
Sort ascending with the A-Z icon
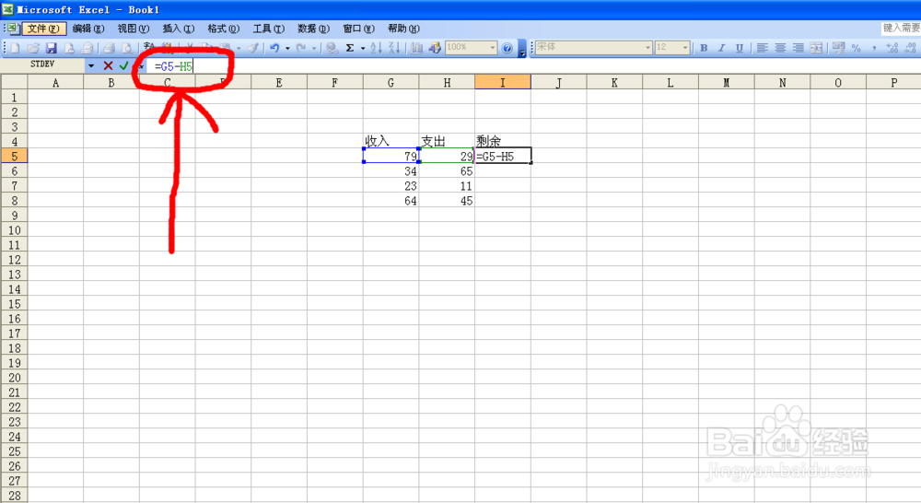(x=377, y=48)
